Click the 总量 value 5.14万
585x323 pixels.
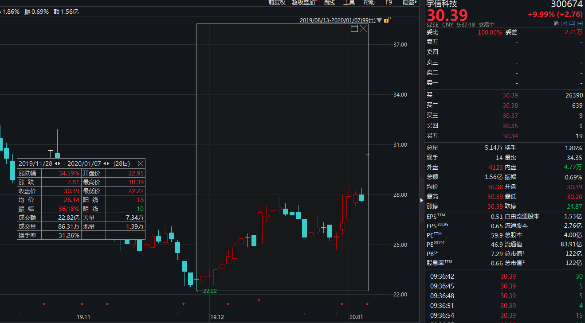(494, 148)
